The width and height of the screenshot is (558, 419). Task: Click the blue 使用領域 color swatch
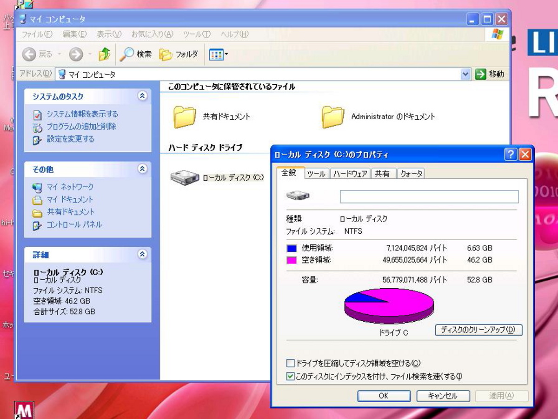[x=292, y=248]
